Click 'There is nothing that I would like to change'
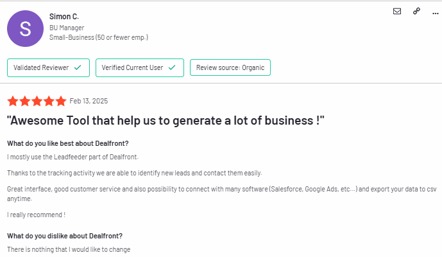 pos(69,250)
